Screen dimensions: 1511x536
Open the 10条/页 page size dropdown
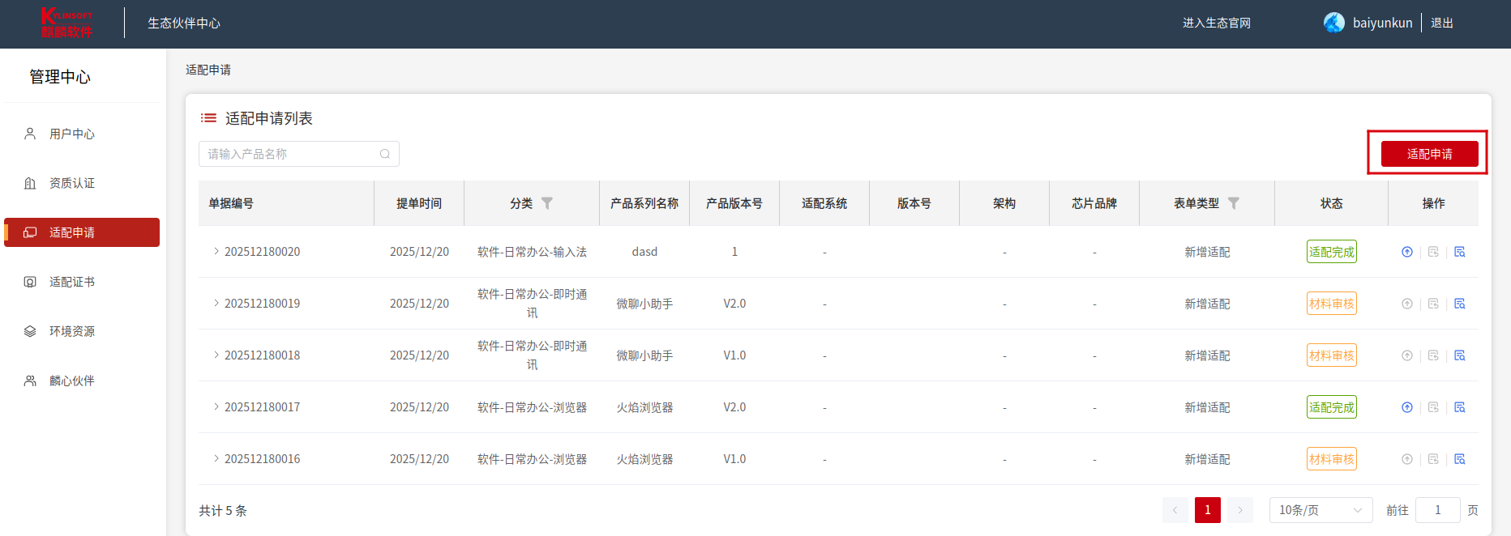[1320, 510]
